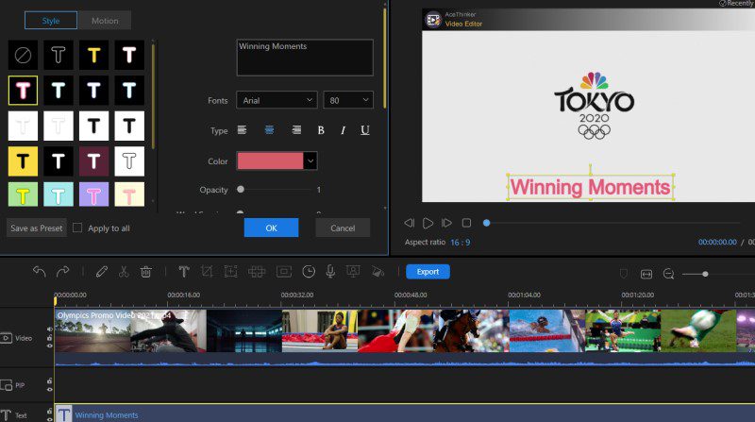Switch to the Motion tab
This screenshot has width=755, height=422.
coord(105,21)
